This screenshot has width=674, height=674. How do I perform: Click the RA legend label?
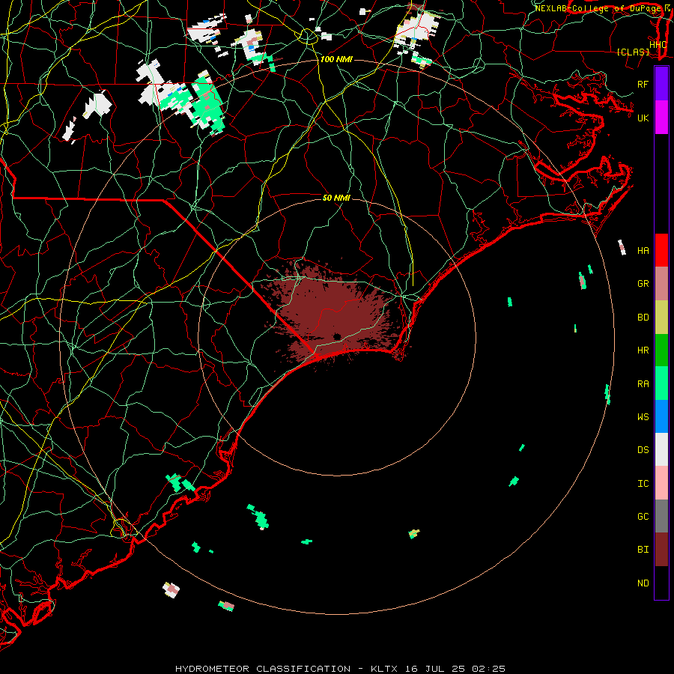coord(643,384)
